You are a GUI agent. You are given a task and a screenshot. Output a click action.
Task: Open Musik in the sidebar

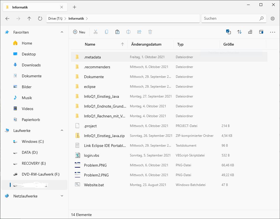[34, 98]
